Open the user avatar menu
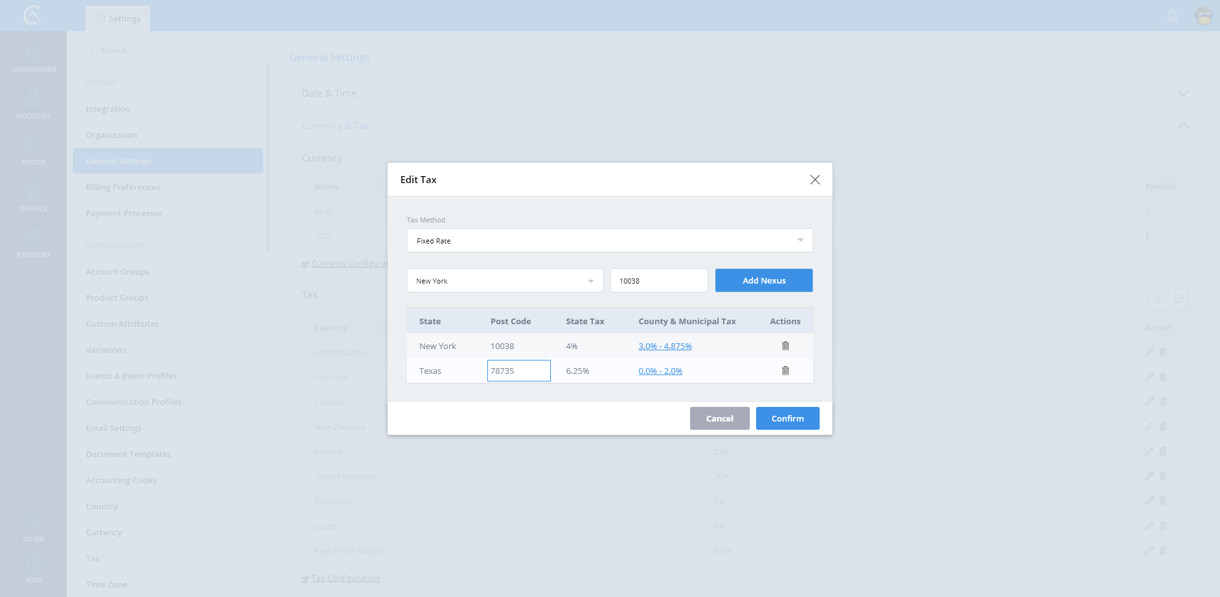The height and width of the screenshot is (597, 1220). pos(1203,15)
